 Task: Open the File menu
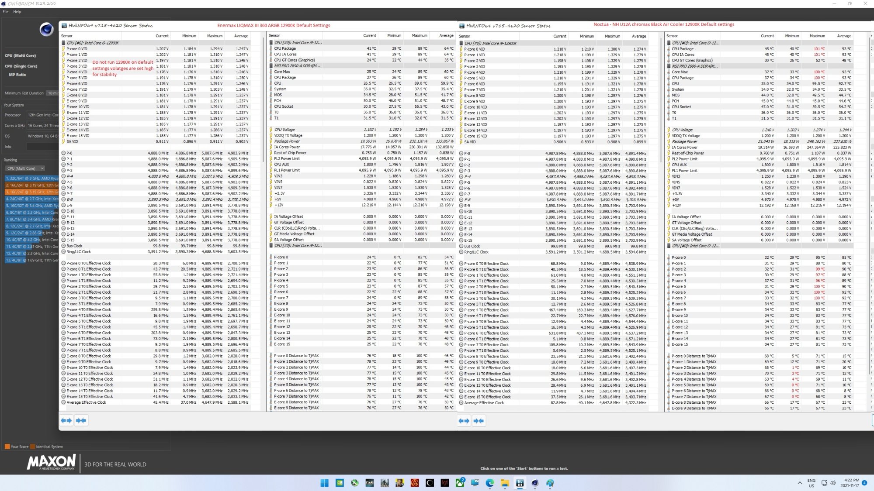click(6, 12)
